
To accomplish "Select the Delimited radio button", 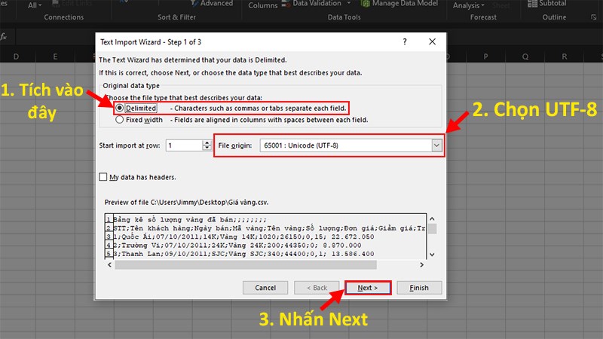I will [x=119, y=108].
